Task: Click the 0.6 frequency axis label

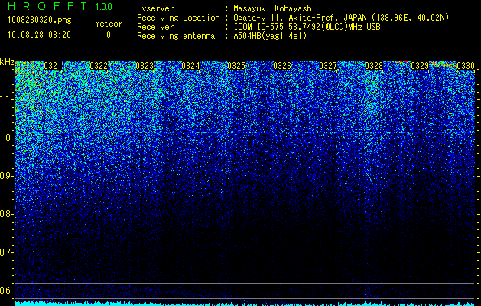Action: tap(6, 291)
